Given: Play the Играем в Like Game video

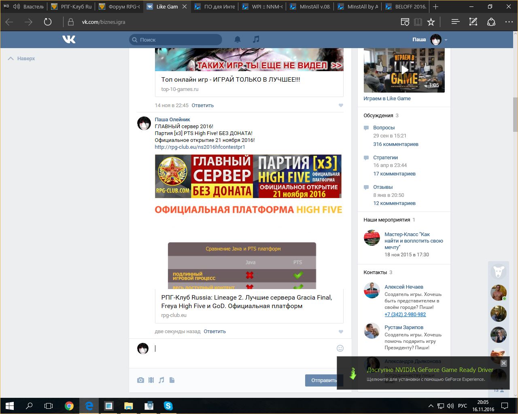Looking at the screenshot, I should click(404, 70).
